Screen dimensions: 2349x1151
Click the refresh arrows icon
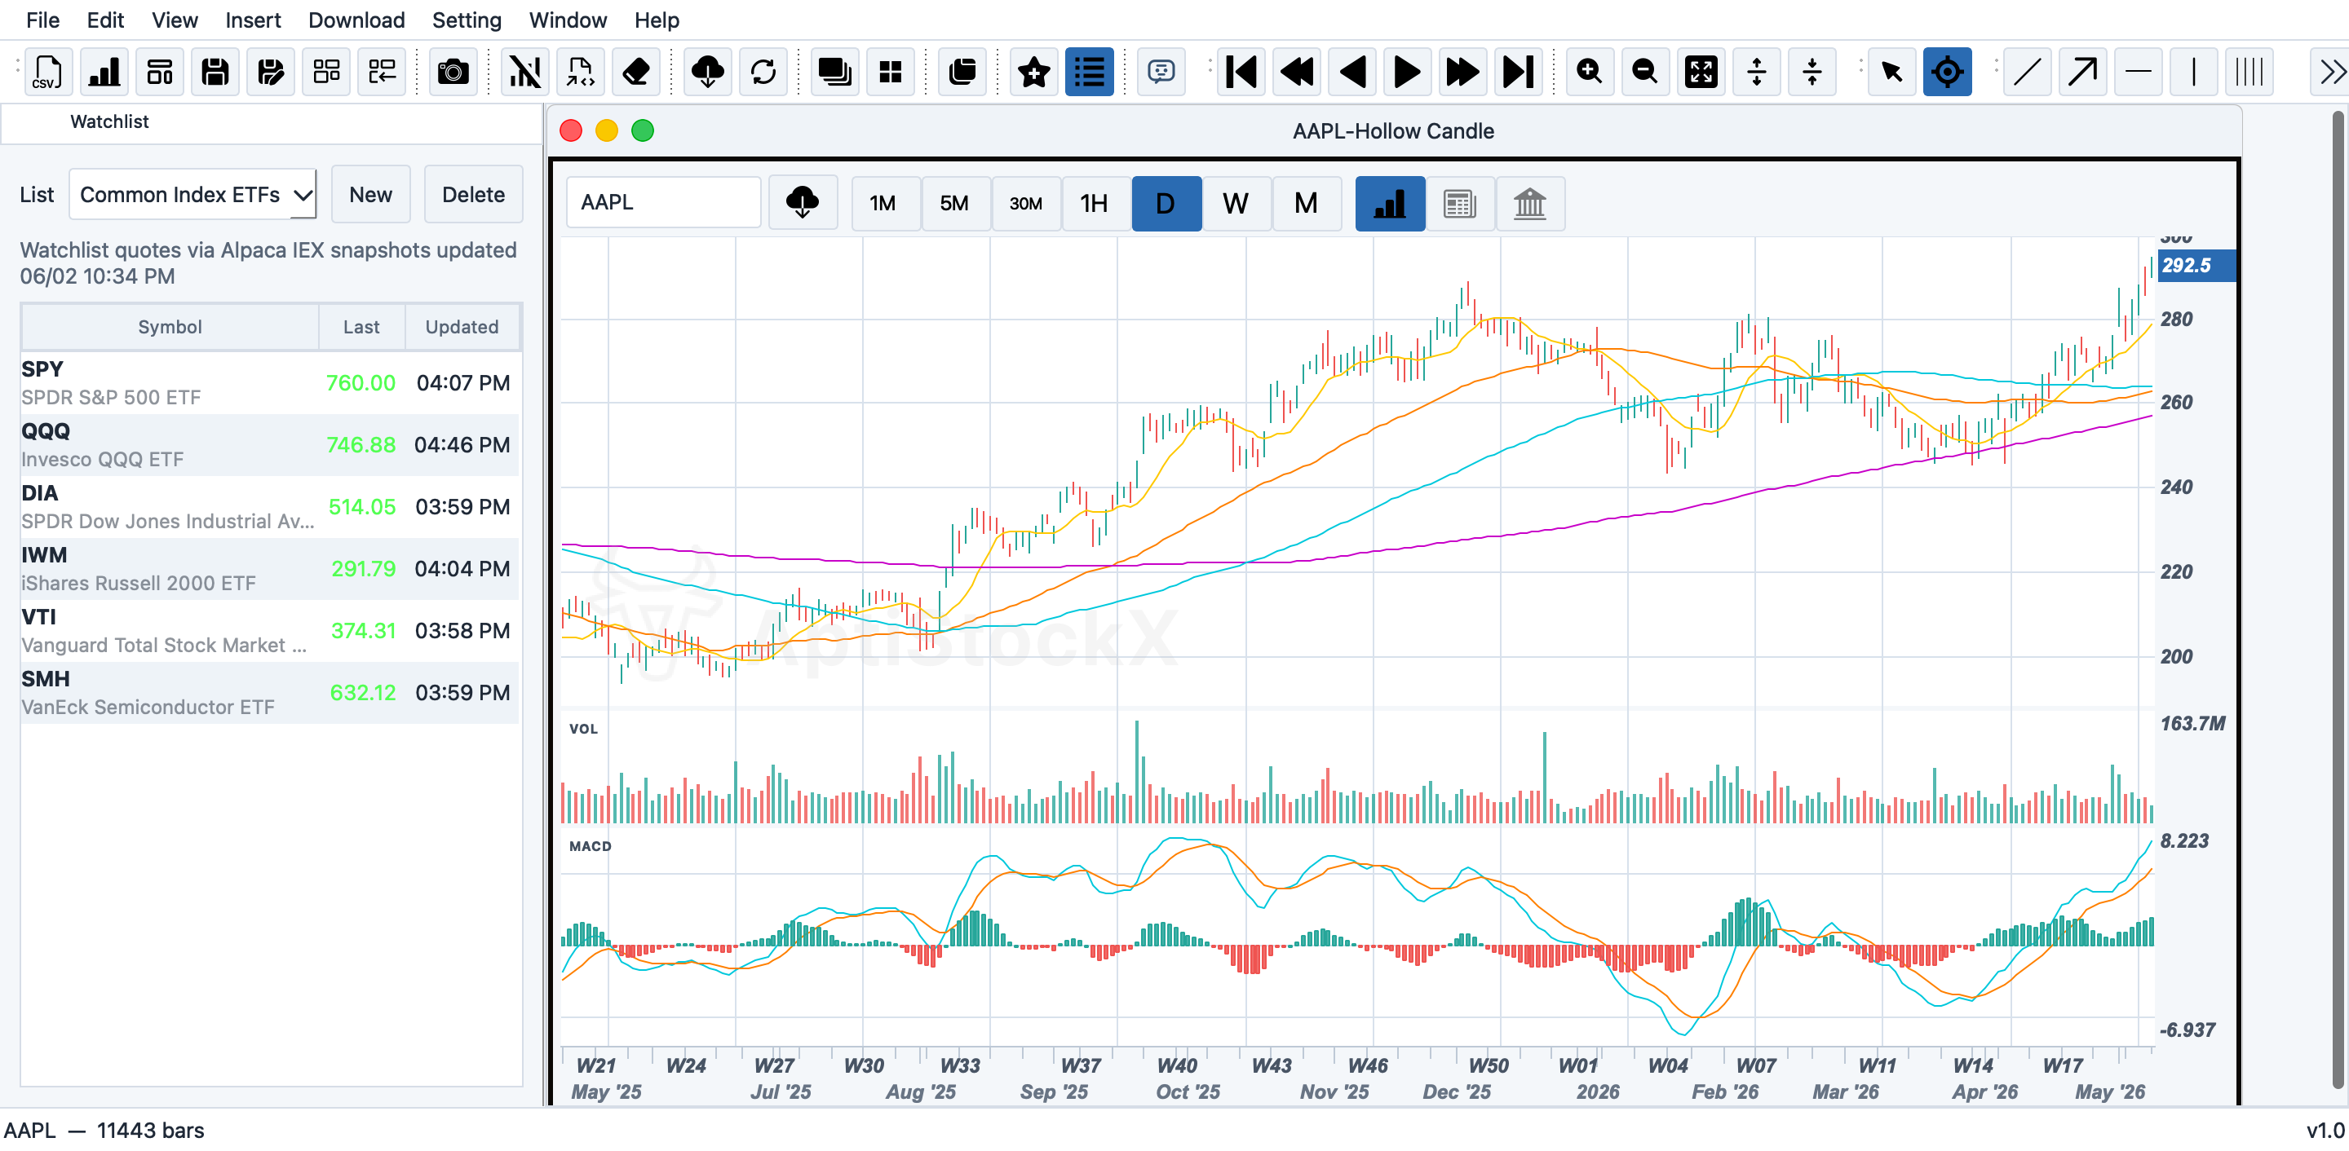pyautogui.click(x=763, y=71)
